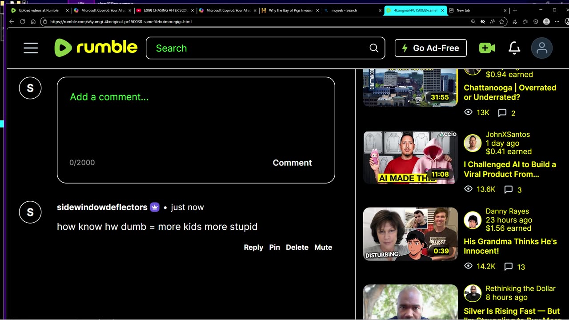Activate the Read aloud icon
The height and width of the screenshot is (320, 569).
tap(492, 21)
